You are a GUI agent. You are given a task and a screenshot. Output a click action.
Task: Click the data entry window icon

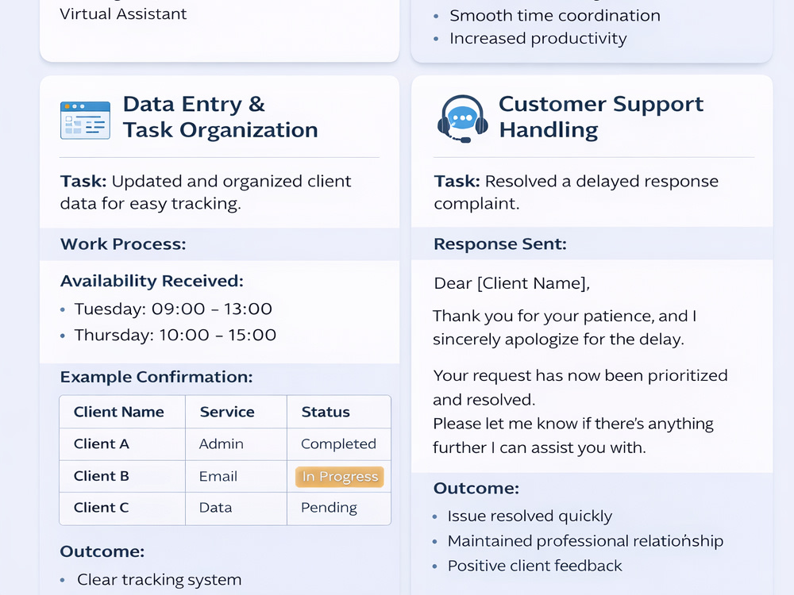pyautogui.click(x=85, y=120)
